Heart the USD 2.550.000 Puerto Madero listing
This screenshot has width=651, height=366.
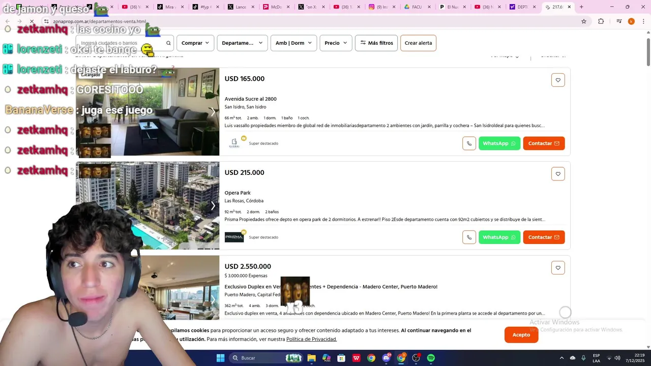click(x=558, y=268)
